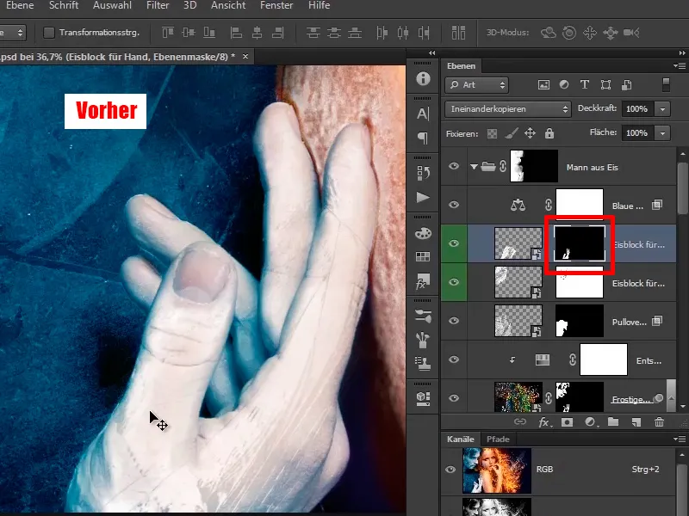Hide the Mann aus Eis group
Image resolution: width=689 pixels, height=516 pixels.
click(x=454, y=166)
